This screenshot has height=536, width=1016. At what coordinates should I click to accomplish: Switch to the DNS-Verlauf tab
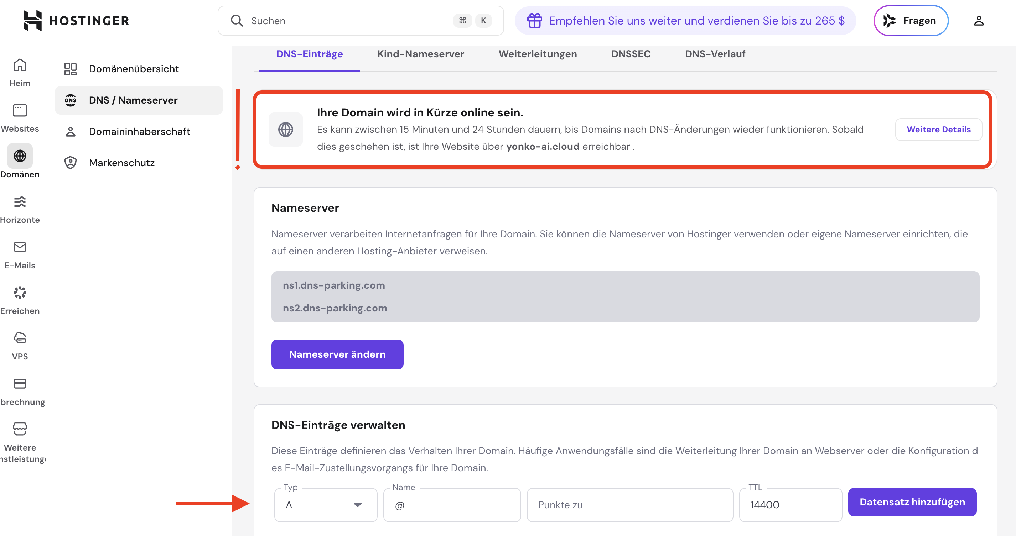[715, 54]
